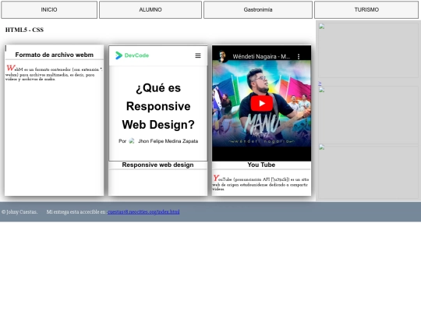Screen dimensions: 421x316
Task: Click the author name Jhon Felipe Medina Zapata
Action: click(168, 141)
